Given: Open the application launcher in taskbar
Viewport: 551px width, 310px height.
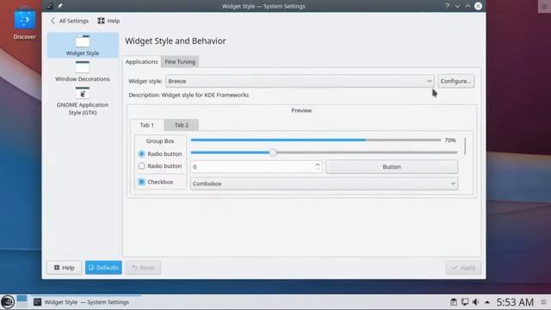Looking at the screenshot, I should pos(8,302).
